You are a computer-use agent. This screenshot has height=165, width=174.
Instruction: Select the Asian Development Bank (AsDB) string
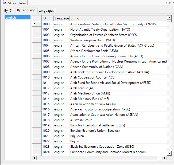pos(118,104)
